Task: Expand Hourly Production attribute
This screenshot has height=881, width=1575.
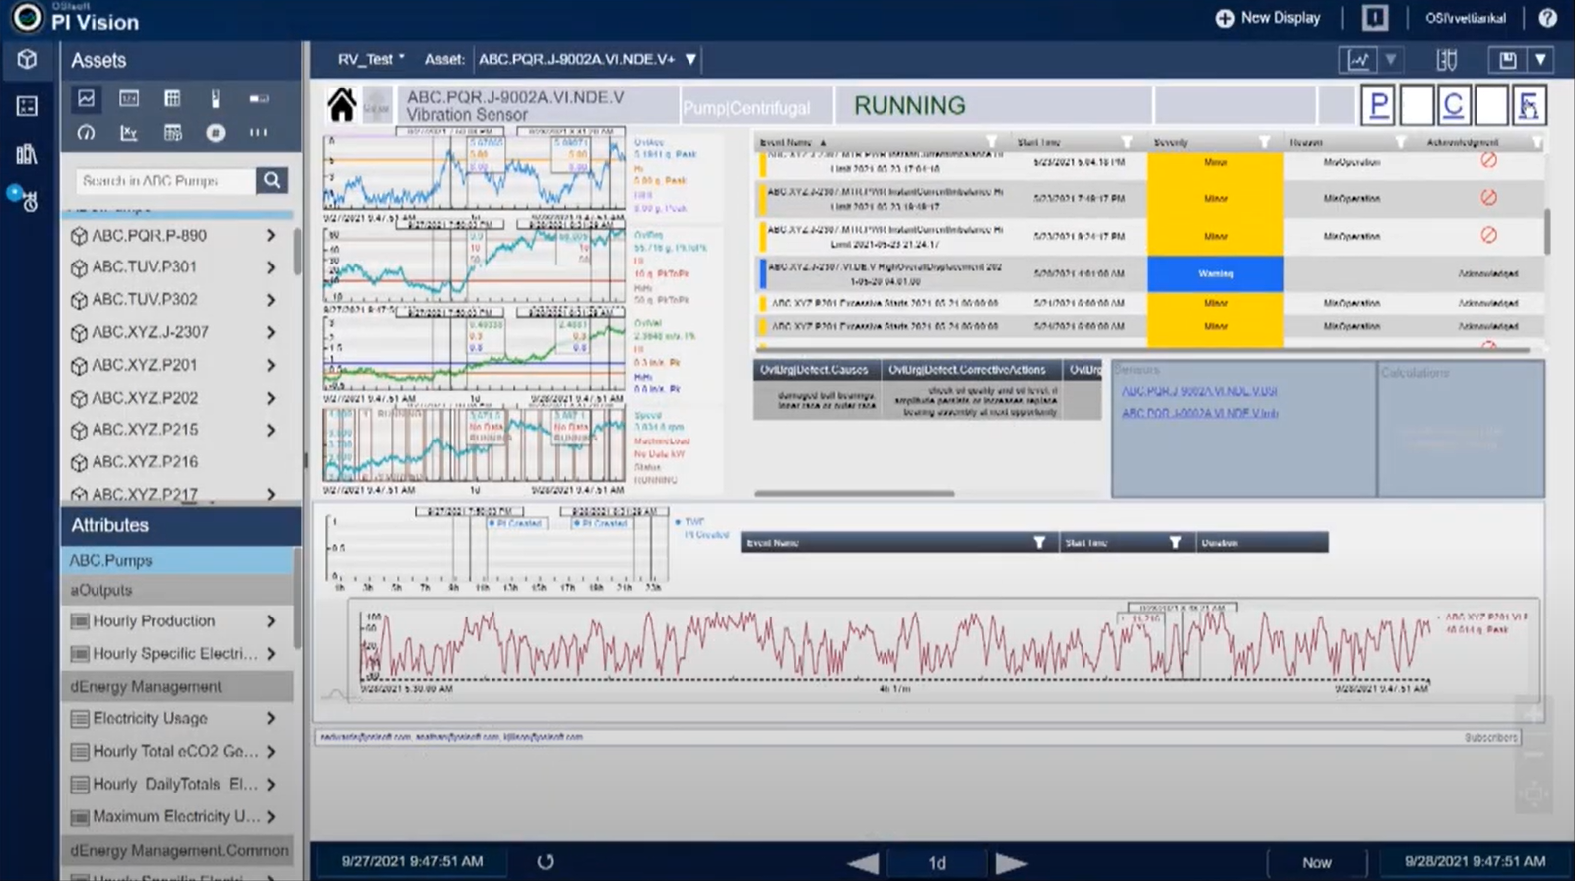Action: 271,621
